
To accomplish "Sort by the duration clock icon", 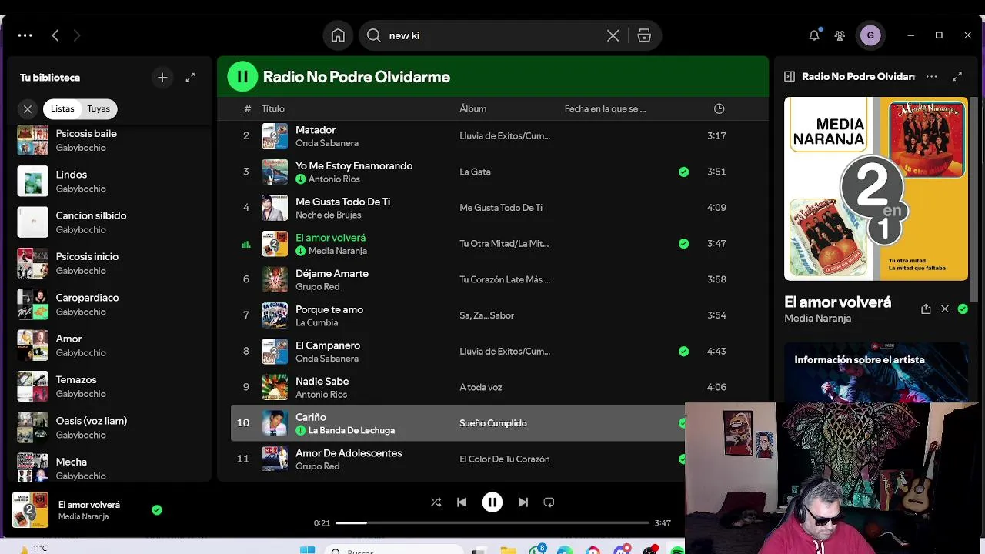I will 719,108.
